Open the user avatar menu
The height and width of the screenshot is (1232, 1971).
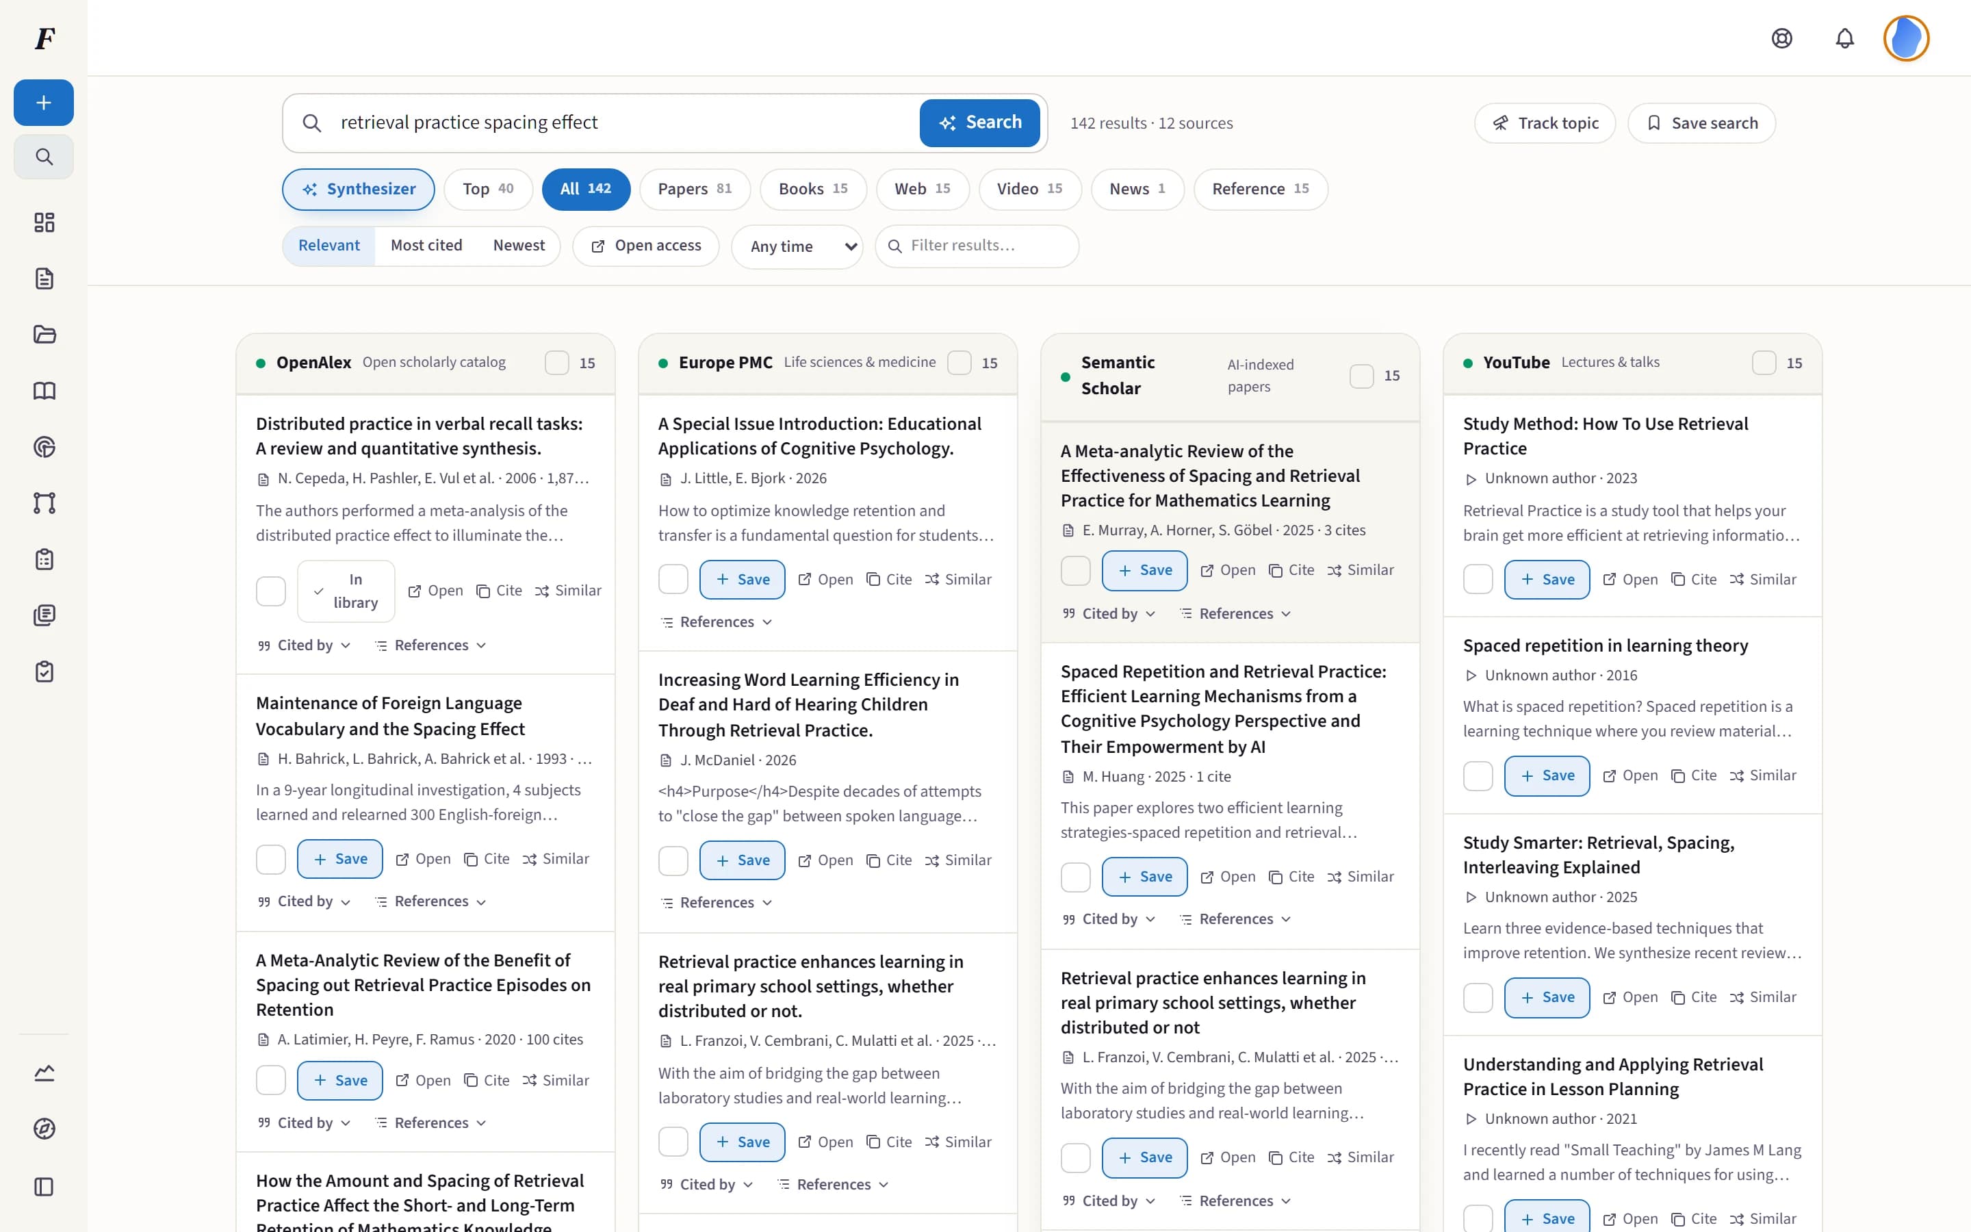click(1906, 38)
